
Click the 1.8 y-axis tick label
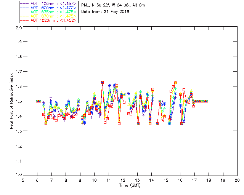pyautogui.click(x=19, y=56)
